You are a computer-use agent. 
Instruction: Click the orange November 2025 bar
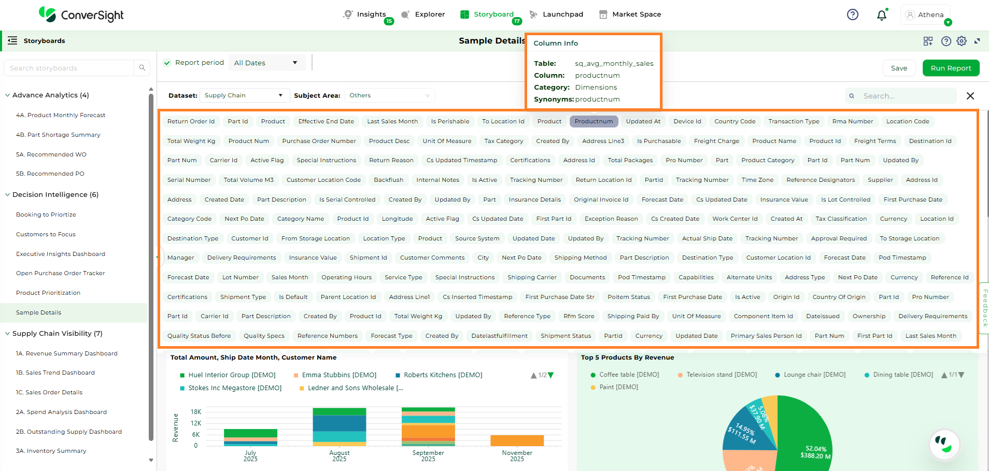point(517,440)
